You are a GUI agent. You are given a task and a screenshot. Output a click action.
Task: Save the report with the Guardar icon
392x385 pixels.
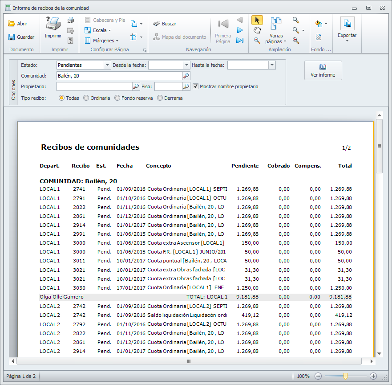tap(12, 37)
